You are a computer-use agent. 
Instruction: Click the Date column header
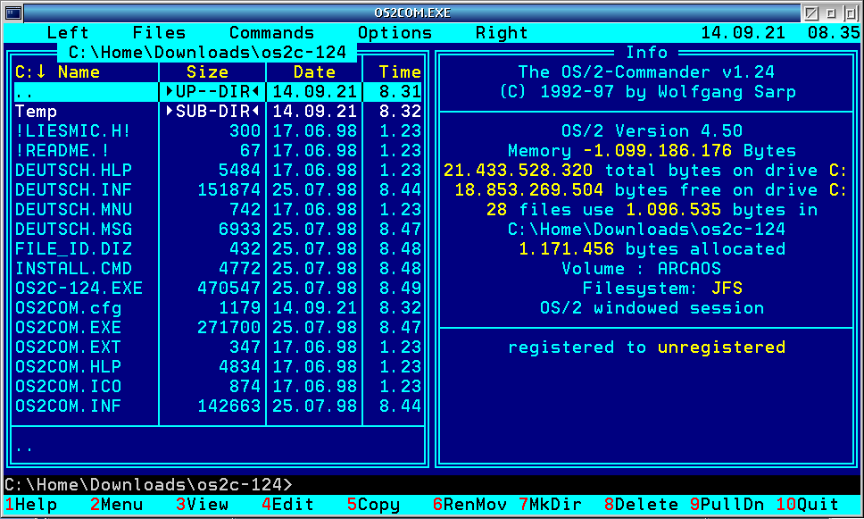coord(314,71)
